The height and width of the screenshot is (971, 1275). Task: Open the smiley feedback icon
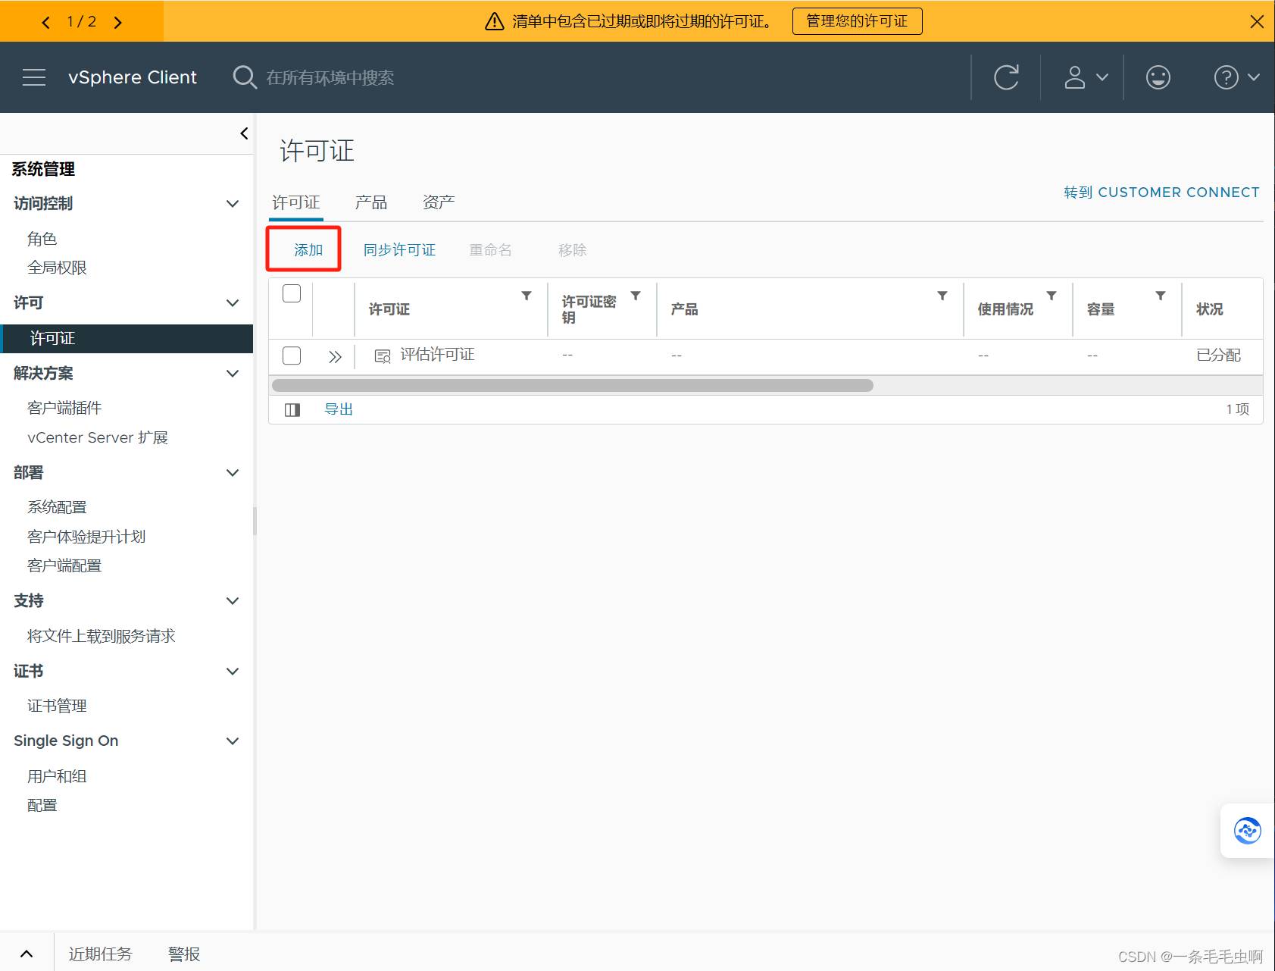click(1158, 77)
